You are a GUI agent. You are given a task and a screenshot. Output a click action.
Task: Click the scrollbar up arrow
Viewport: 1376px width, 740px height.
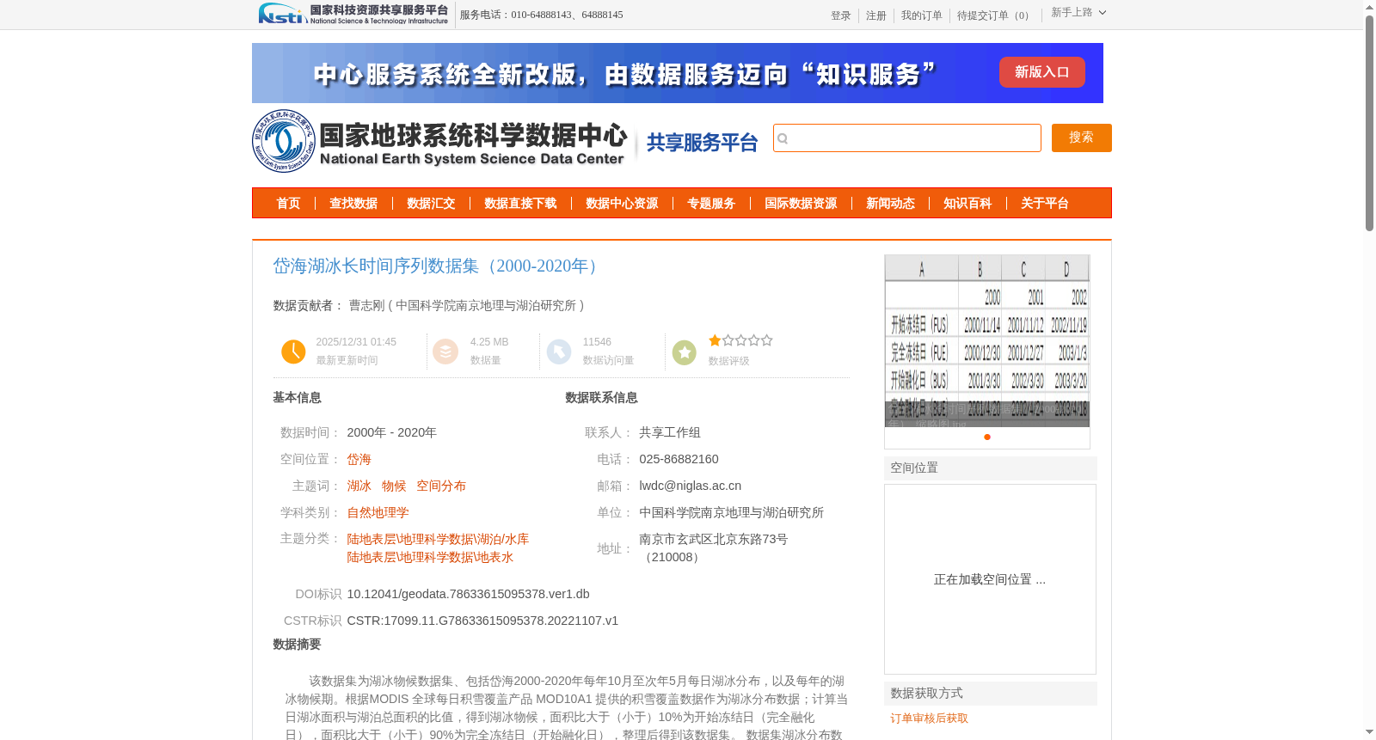click(1369, 7)
